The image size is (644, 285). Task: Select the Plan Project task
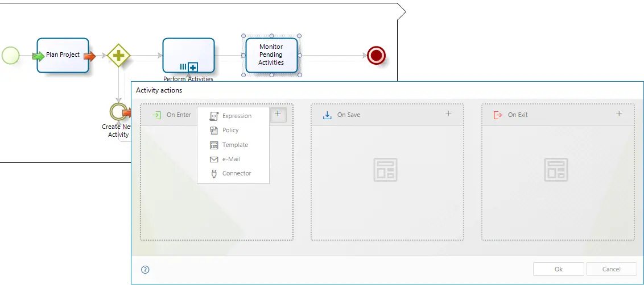63,56
